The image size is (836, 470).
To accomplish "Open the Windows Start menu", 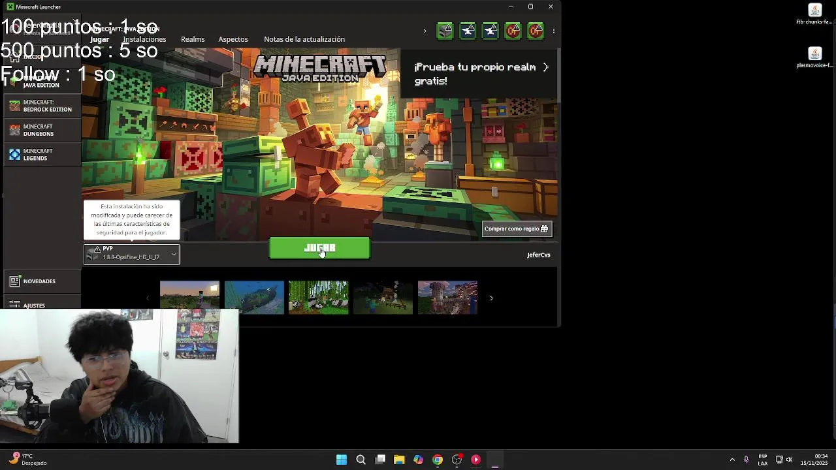I will coord(341,460).
